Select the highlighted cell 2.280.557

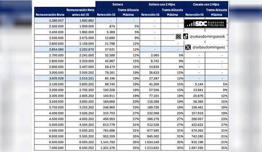point(50,20)
